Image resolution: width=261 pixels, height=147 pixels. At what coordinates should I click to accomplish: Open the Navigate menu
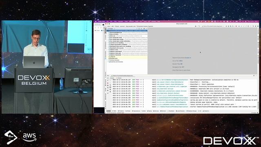coord(121,21)
